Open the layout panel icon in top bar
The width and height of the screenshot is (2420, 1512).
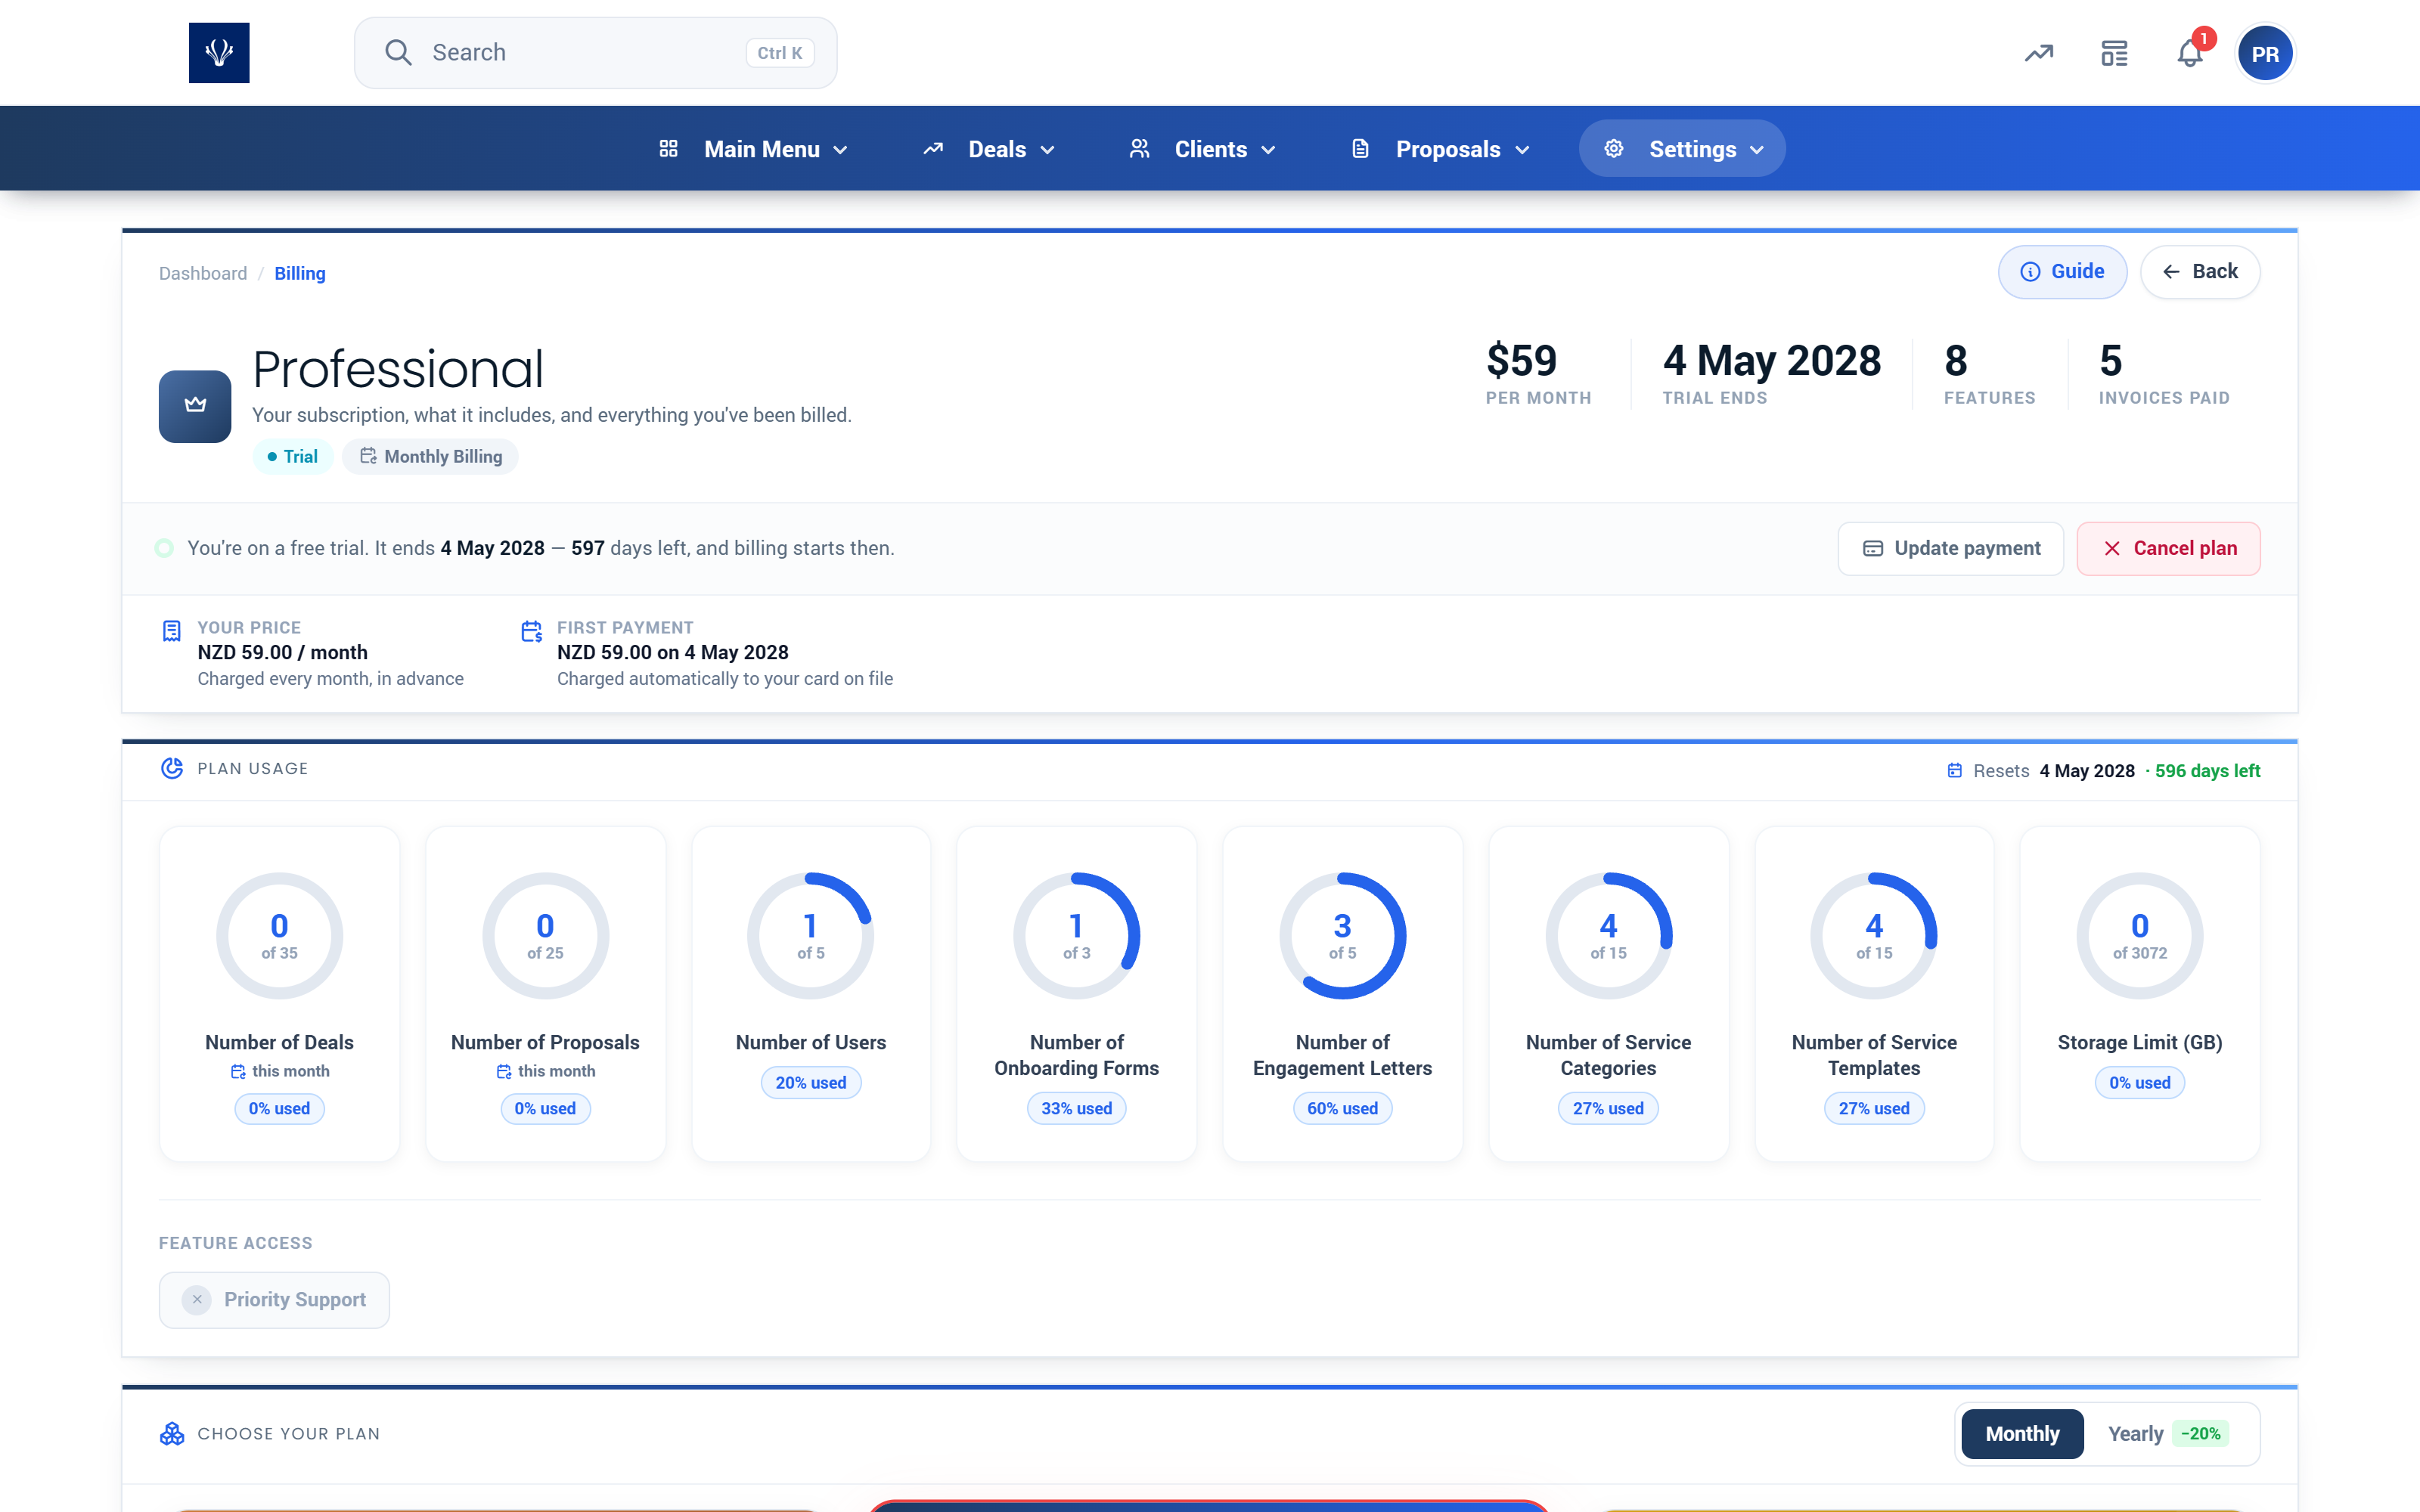coord(2114,53)
